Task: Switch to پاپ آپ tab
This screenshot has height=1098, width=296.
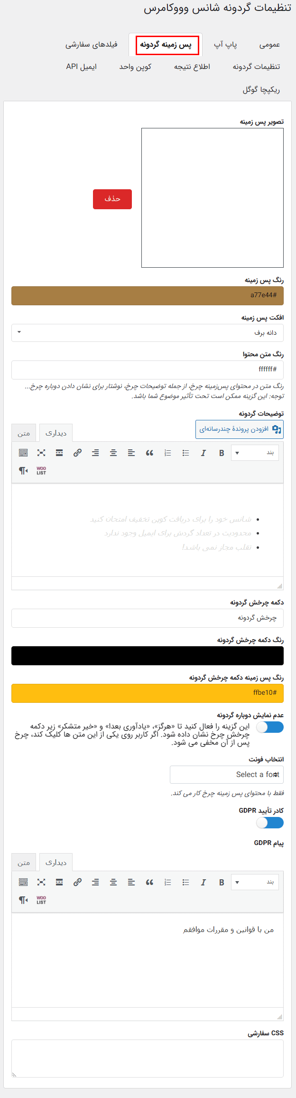Action: pos(225,45)
